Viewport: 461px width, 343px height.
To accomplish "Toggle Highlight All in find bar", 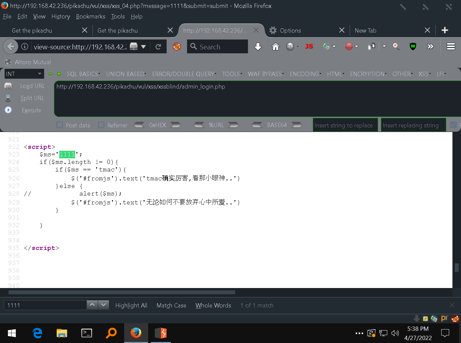I will pyautogui.click(x=131, y=305).
